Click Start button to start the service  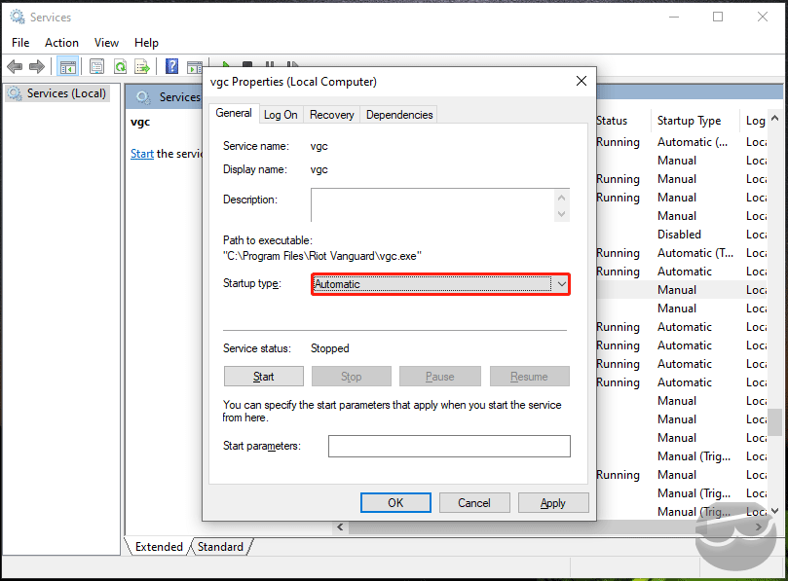[x=263, y=376]
